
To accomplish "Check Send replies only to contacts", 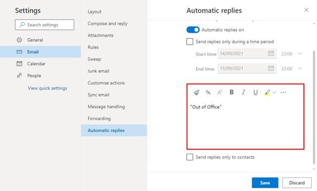I will (x=190, y=157).
